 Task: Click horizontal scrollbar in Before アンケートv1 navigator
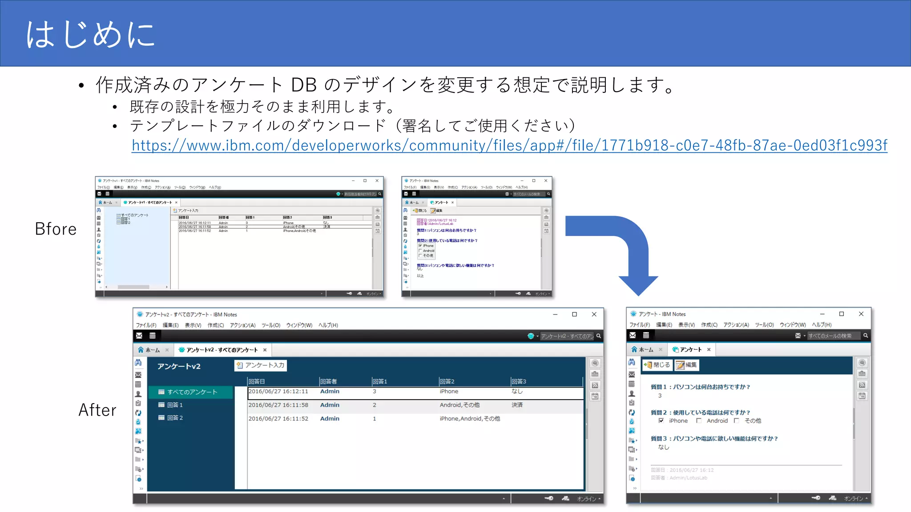tap(136, 287)
